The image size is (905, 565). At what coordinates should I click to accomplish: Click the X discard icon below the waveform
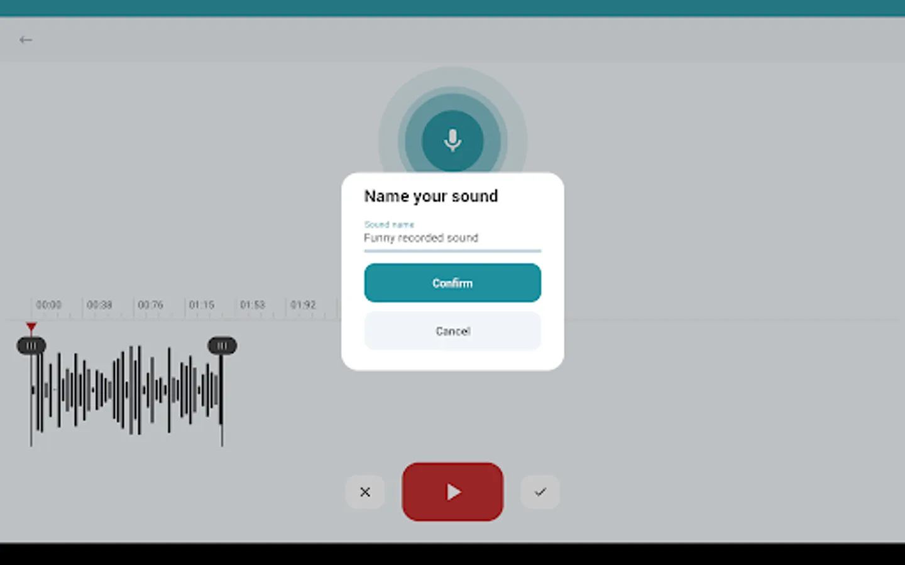tap(365, 492)
